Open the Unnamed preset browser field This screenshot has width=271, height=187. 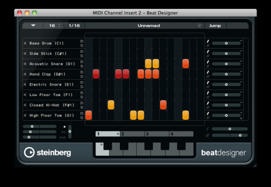point(145,25)
